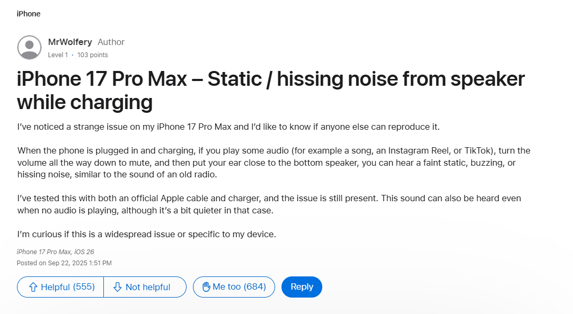Click the downvote arrow icon beside Not helpful
Image resolution: width=573 pixels, height=314 pixels.
(x=118, y=287)
